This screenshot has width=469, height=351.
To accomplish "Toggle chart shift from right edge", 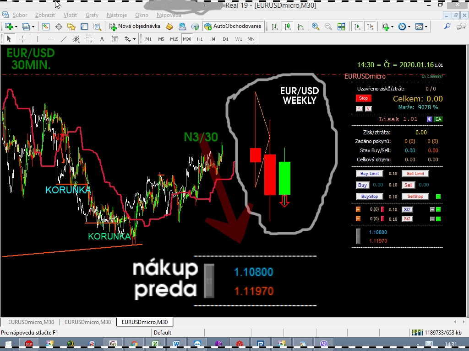I will (x=370, y=27).
